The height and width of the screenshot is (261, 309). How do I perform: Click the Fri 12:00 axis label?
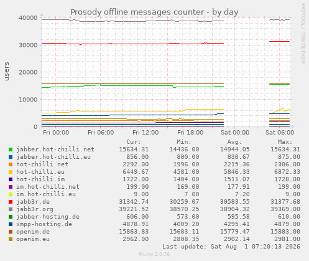(145, 133)
